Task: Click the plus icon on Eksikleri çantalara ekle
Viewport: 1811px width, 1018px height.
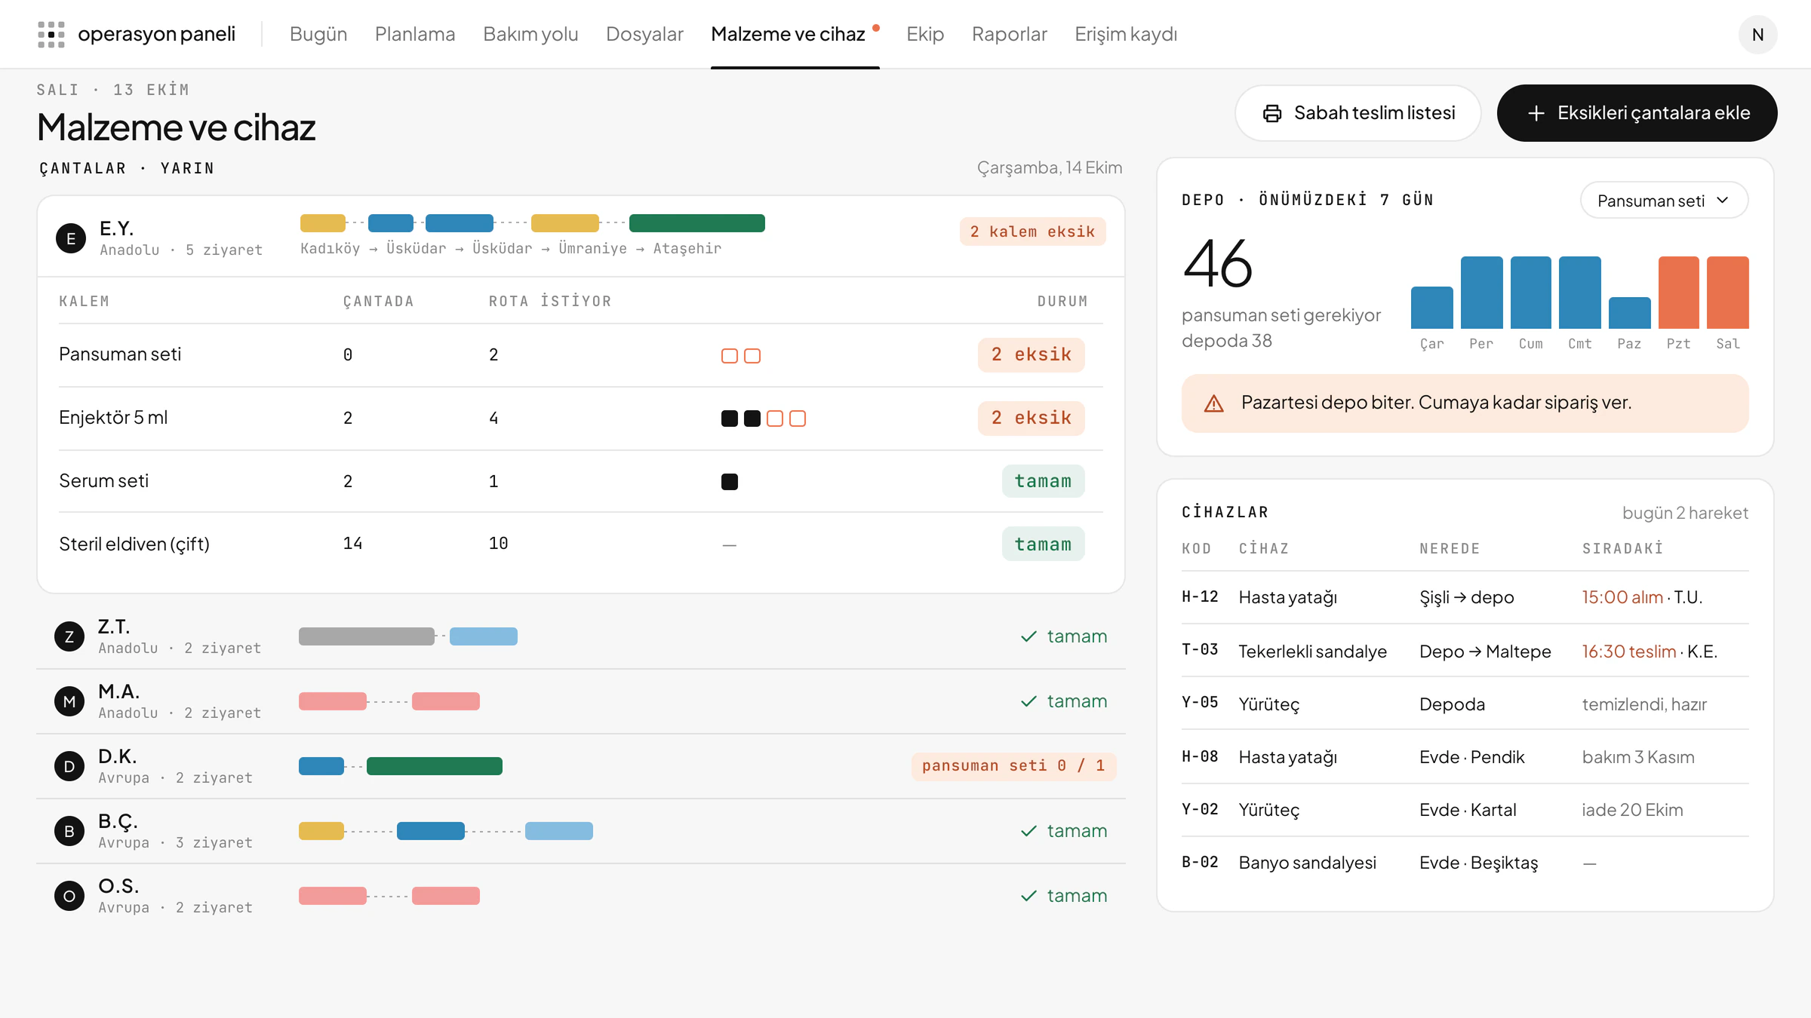Action: point(1536,113)
